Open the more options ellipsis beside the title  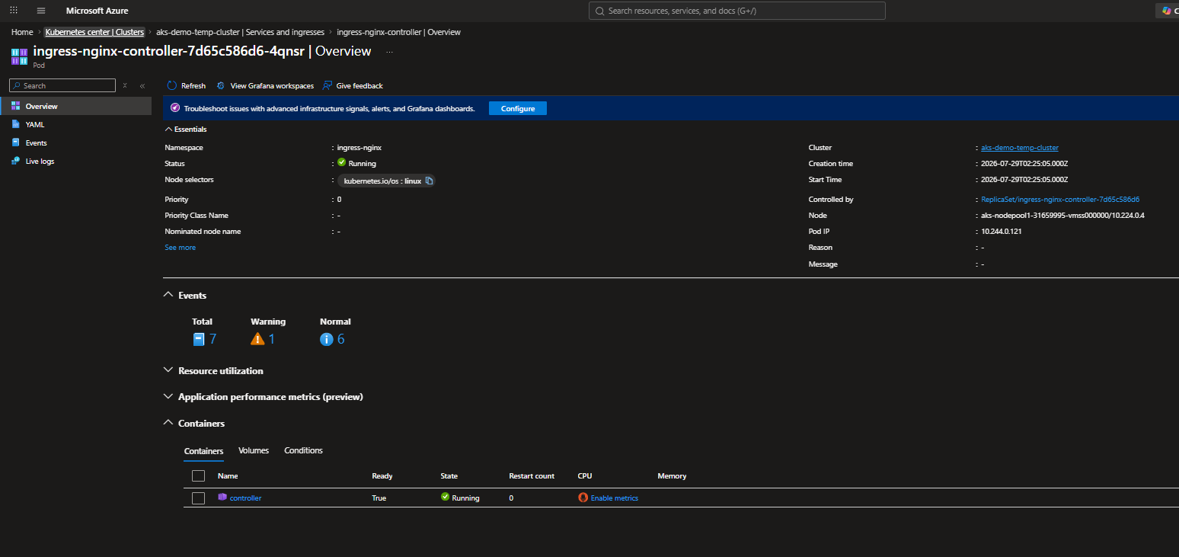click(x=390, y=51)
